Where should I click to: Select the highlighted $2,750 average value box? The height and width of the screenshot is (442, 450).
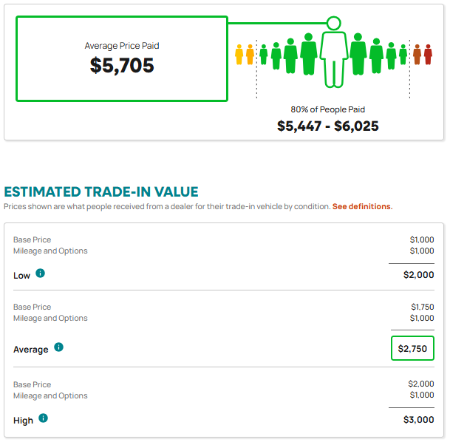click(x=412, y=348)
